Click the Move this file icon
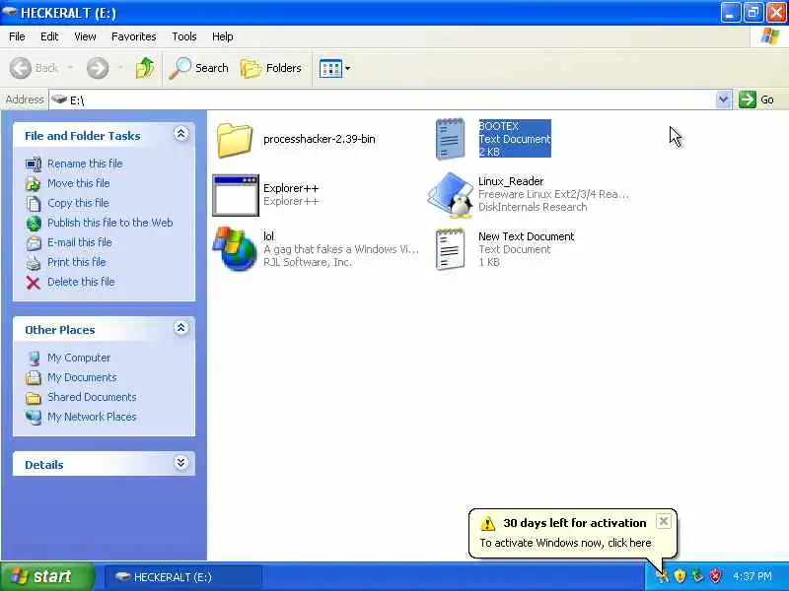This screenshot has width=789, height=591. [34, 184]
